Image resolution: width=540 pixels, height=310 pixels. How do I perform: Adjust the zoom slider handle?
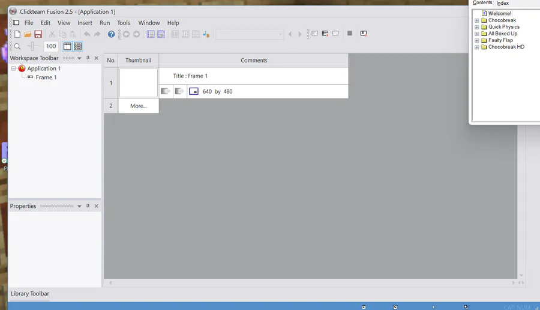33,46
